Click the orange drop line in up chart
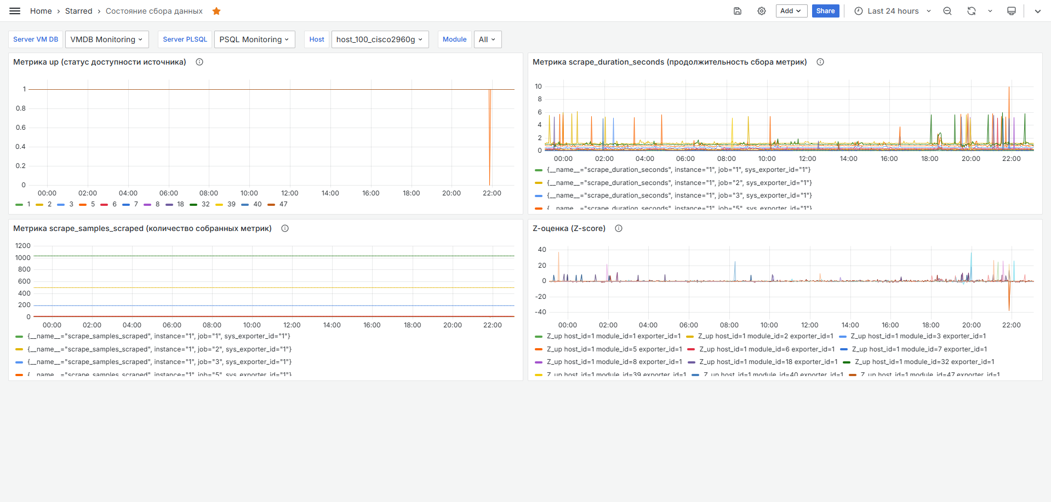 pos(490,137)
